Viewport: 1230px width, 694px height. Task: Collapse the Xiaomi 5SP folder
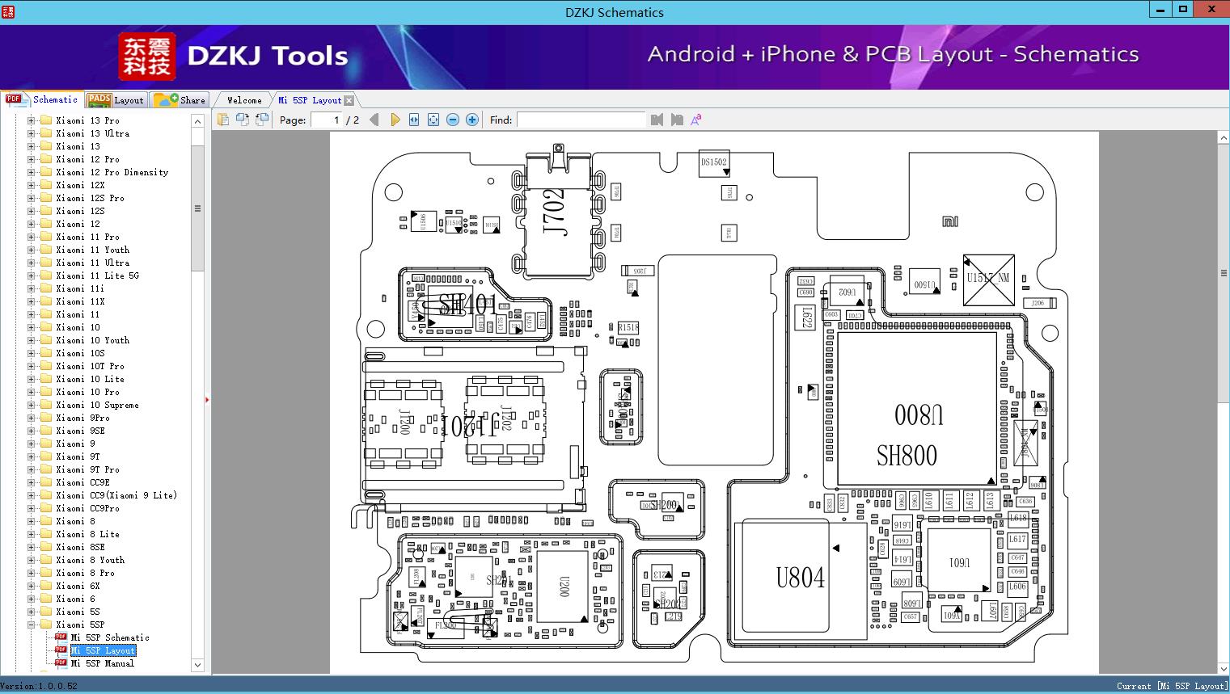[32, 625]
